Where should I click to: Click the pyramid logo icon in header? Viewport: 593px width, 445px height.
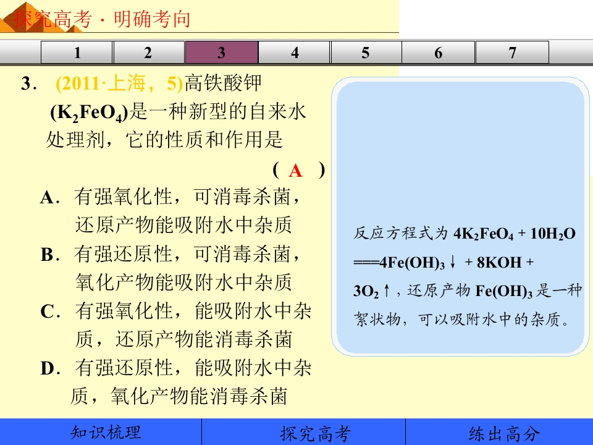click(x=23, y=17)
